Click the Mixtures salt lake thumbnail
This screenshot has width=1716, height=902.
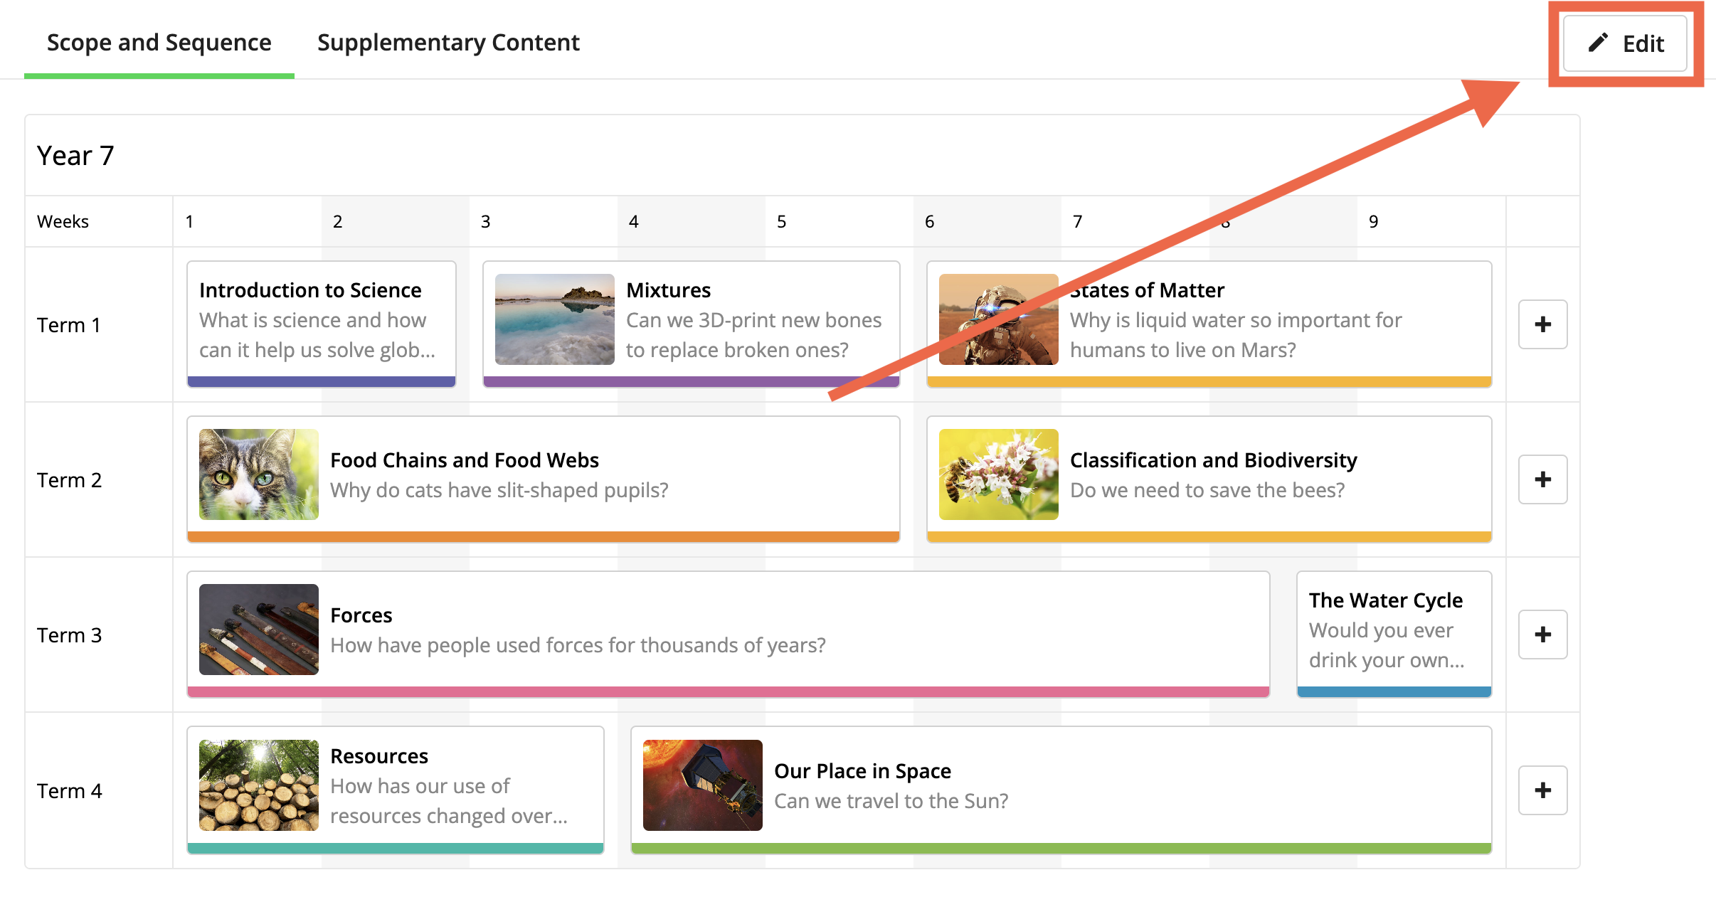[554, 319]
